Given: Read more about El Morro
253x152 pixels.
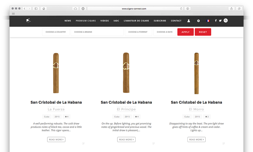Looking at the screenshot, I should 197,140.
